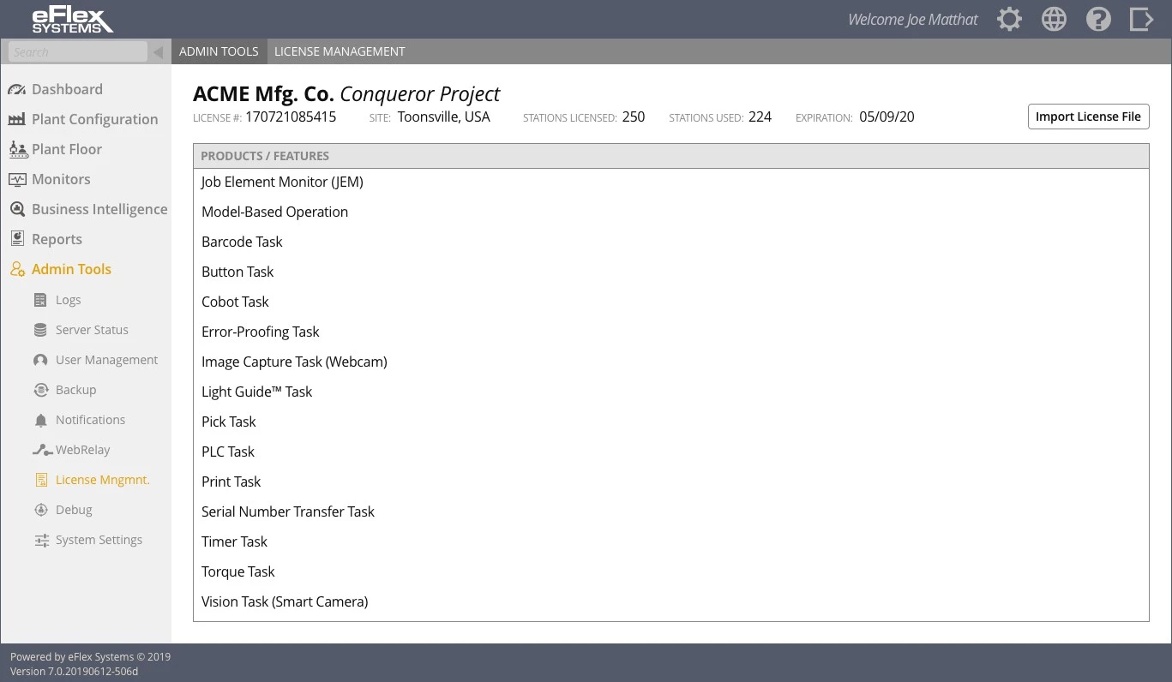Open help via the question mark icon
The image size is (1172, 682).
1098,19
